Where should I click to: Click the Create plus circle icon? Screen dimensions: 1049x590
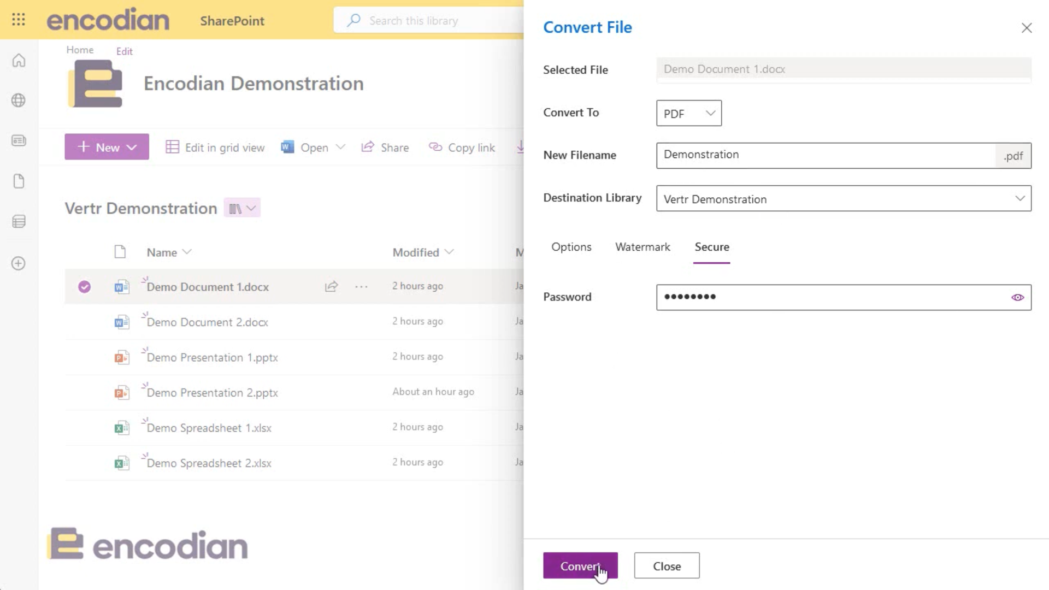click(19, 263)
